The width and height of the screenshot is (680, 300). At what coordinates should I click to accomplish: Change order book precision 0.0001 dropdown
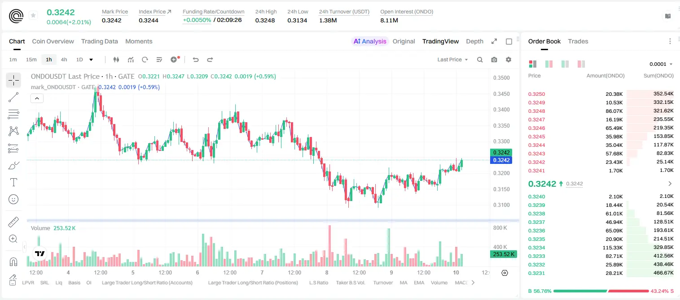coord(661,64)
